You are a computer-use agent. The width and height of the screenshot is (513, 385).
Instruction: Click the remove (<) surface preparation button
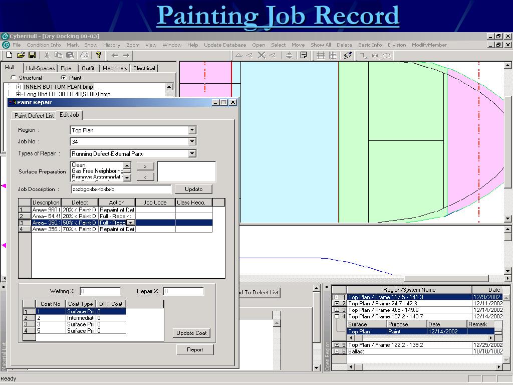[x=145, y=177]
